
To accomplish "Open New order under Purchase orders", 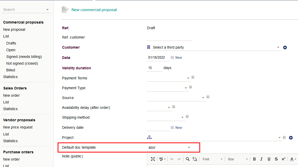I will point(11,159).
